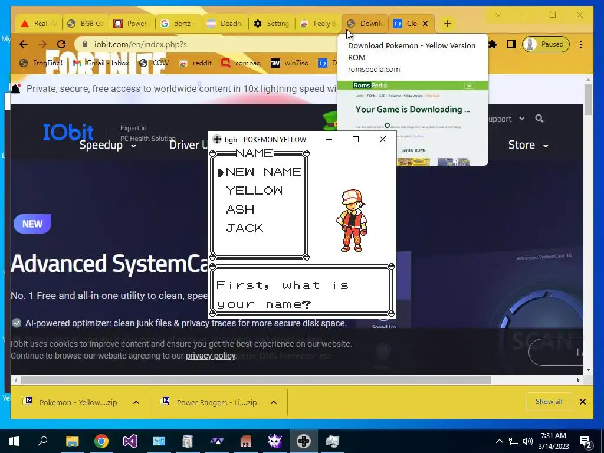The image size is (604, 453).
Task: Open the FS taskbar application
Action: 246,441
